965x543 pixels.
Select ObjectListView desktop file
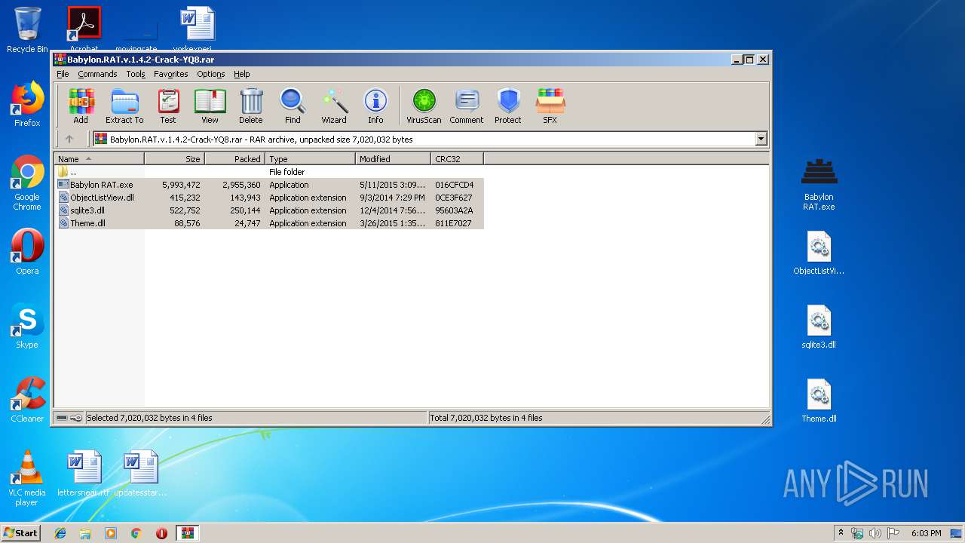point(819,253)
